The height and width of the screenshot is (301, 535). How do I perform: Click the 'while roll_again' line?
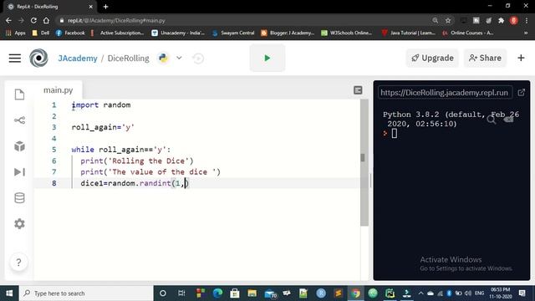(120, 150)
